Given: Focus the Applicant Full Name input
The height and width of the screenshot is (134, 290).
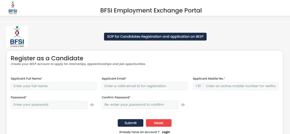Looking at the screenshot, I should pos(54,86).
